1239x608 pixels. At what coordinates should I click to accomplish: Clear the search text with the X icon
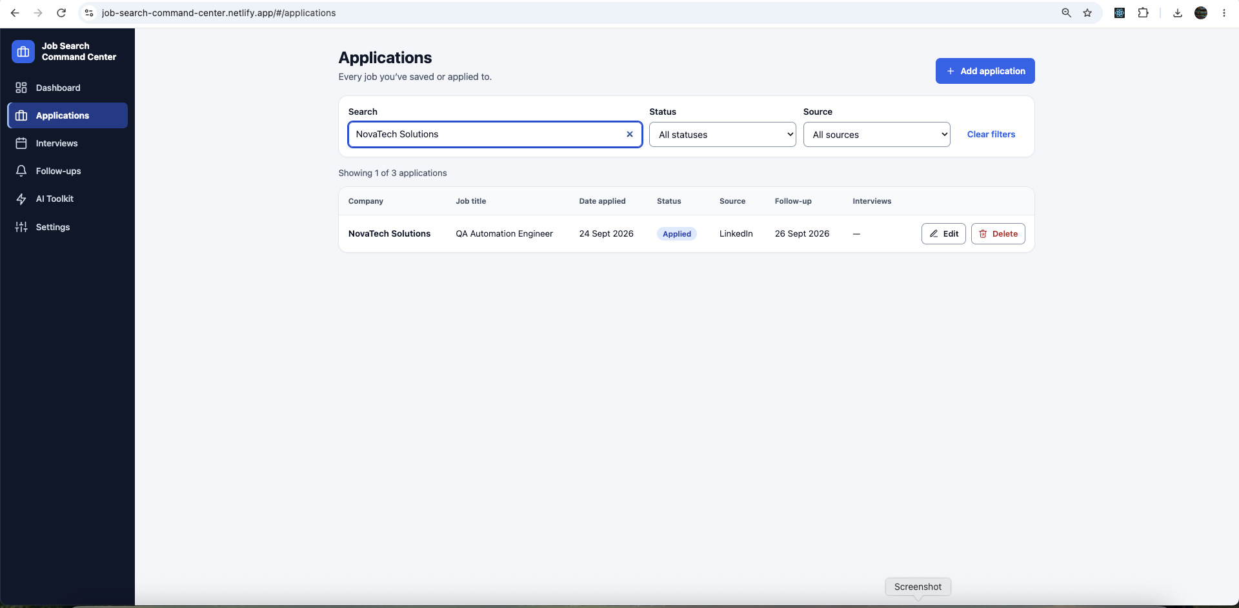click(x=630, y=134)
